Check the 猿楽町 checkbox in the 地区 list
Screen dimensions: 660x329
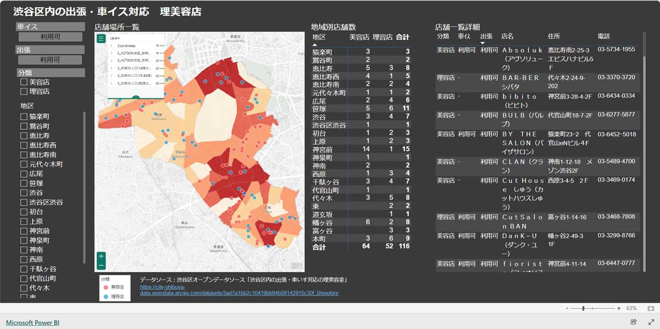(24, 116)
